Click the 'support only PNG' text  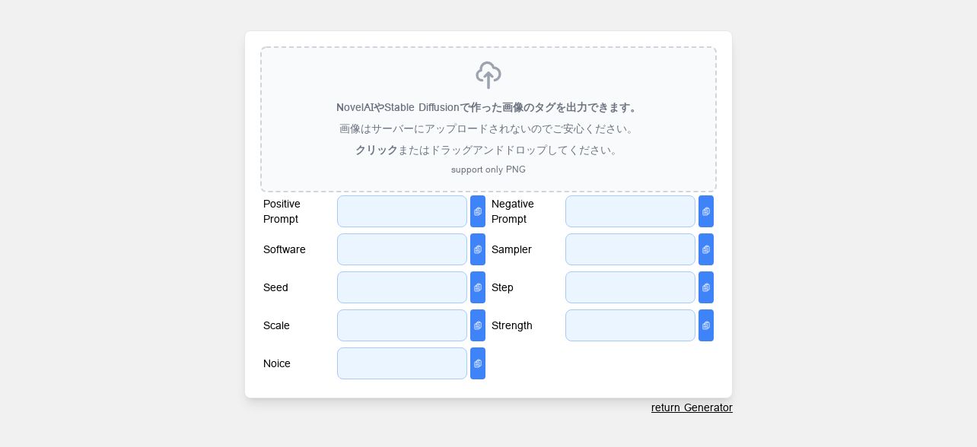[x=488, y=170]
